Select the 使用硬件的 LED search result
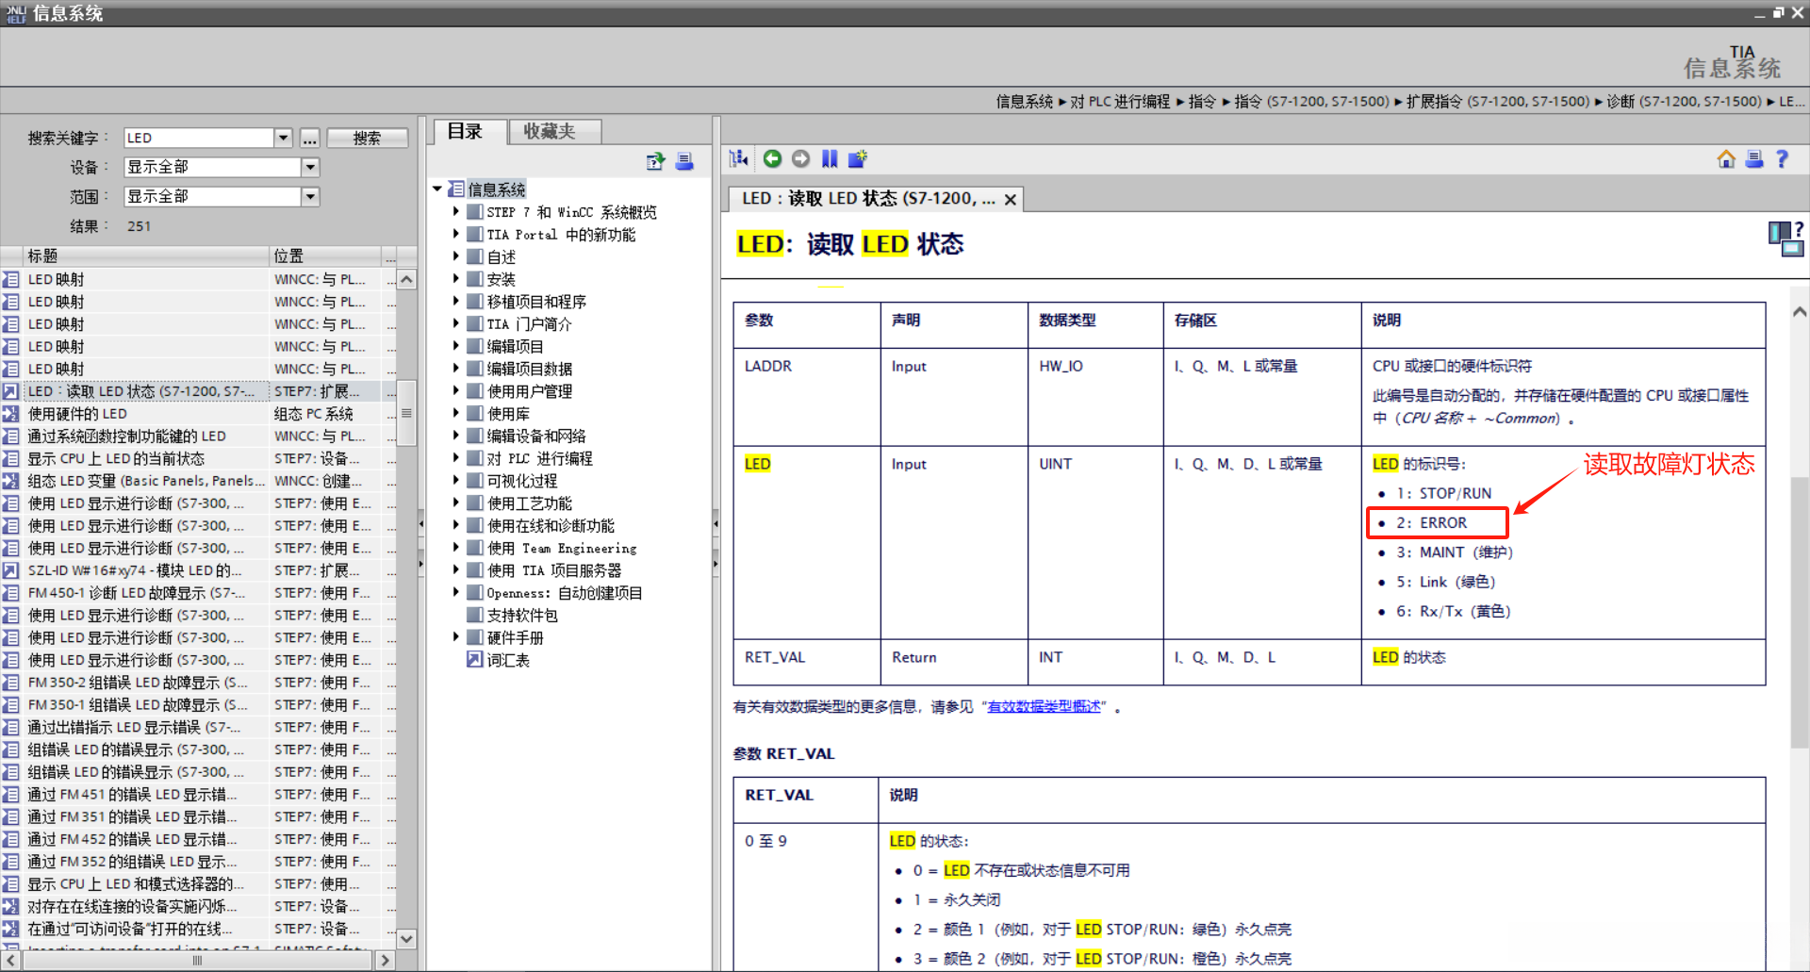This screenshot has height=972, width=1810. pos(199,414)
